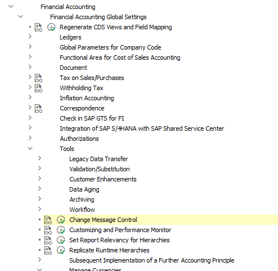The image size is (278, 271).
Task: Select 'Customizing and Performance Monitor' label
Action: click(120, 230)
